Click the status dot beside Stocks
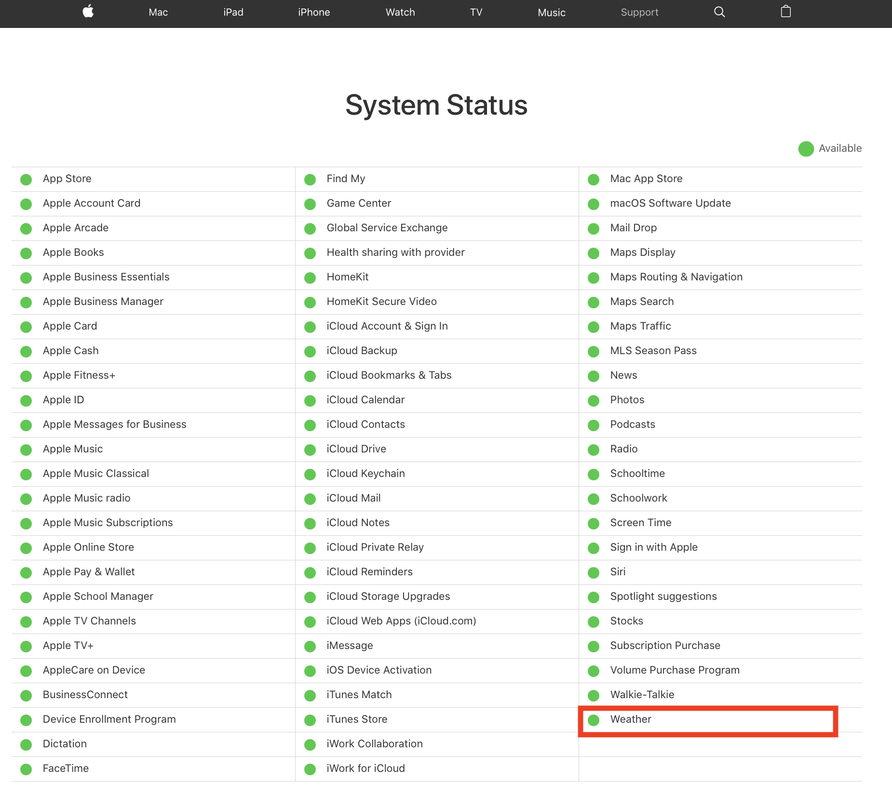 pyautogui.click(x=594, y=622)
